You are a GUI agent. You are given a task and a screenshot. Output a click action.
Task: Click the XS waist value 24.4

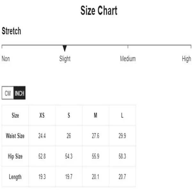tap(42, 136)
